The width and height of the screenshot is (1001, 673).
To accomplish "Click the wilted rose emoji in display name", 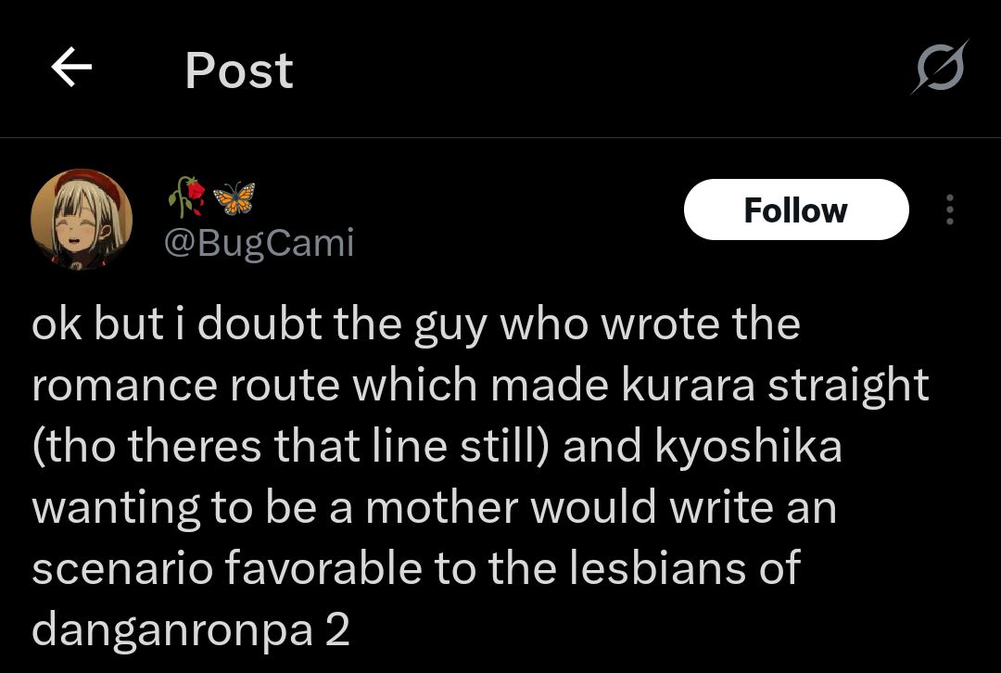I will (x=187, y=197).
